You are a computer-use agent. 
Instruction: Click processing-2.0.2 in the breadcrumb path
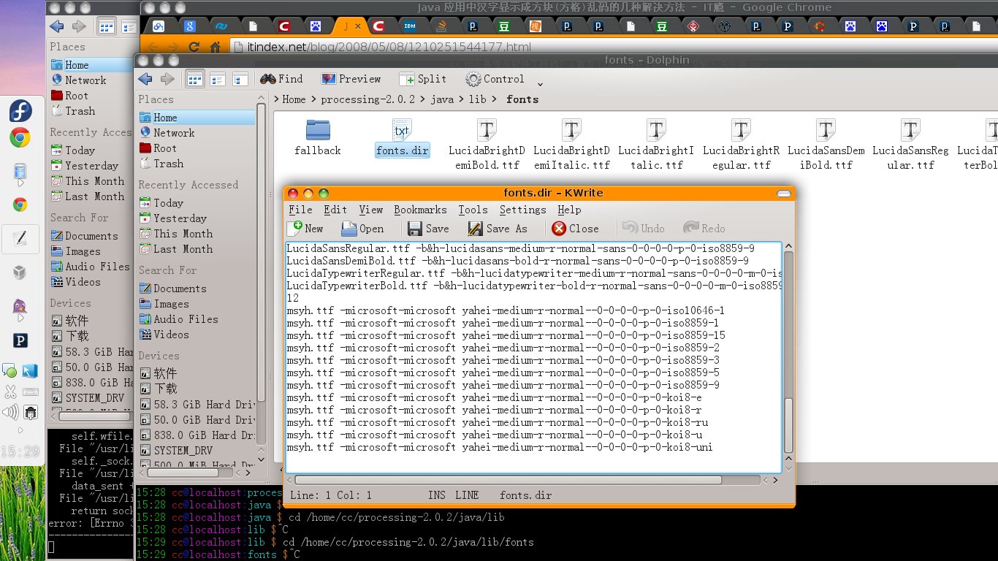(367, 99)
